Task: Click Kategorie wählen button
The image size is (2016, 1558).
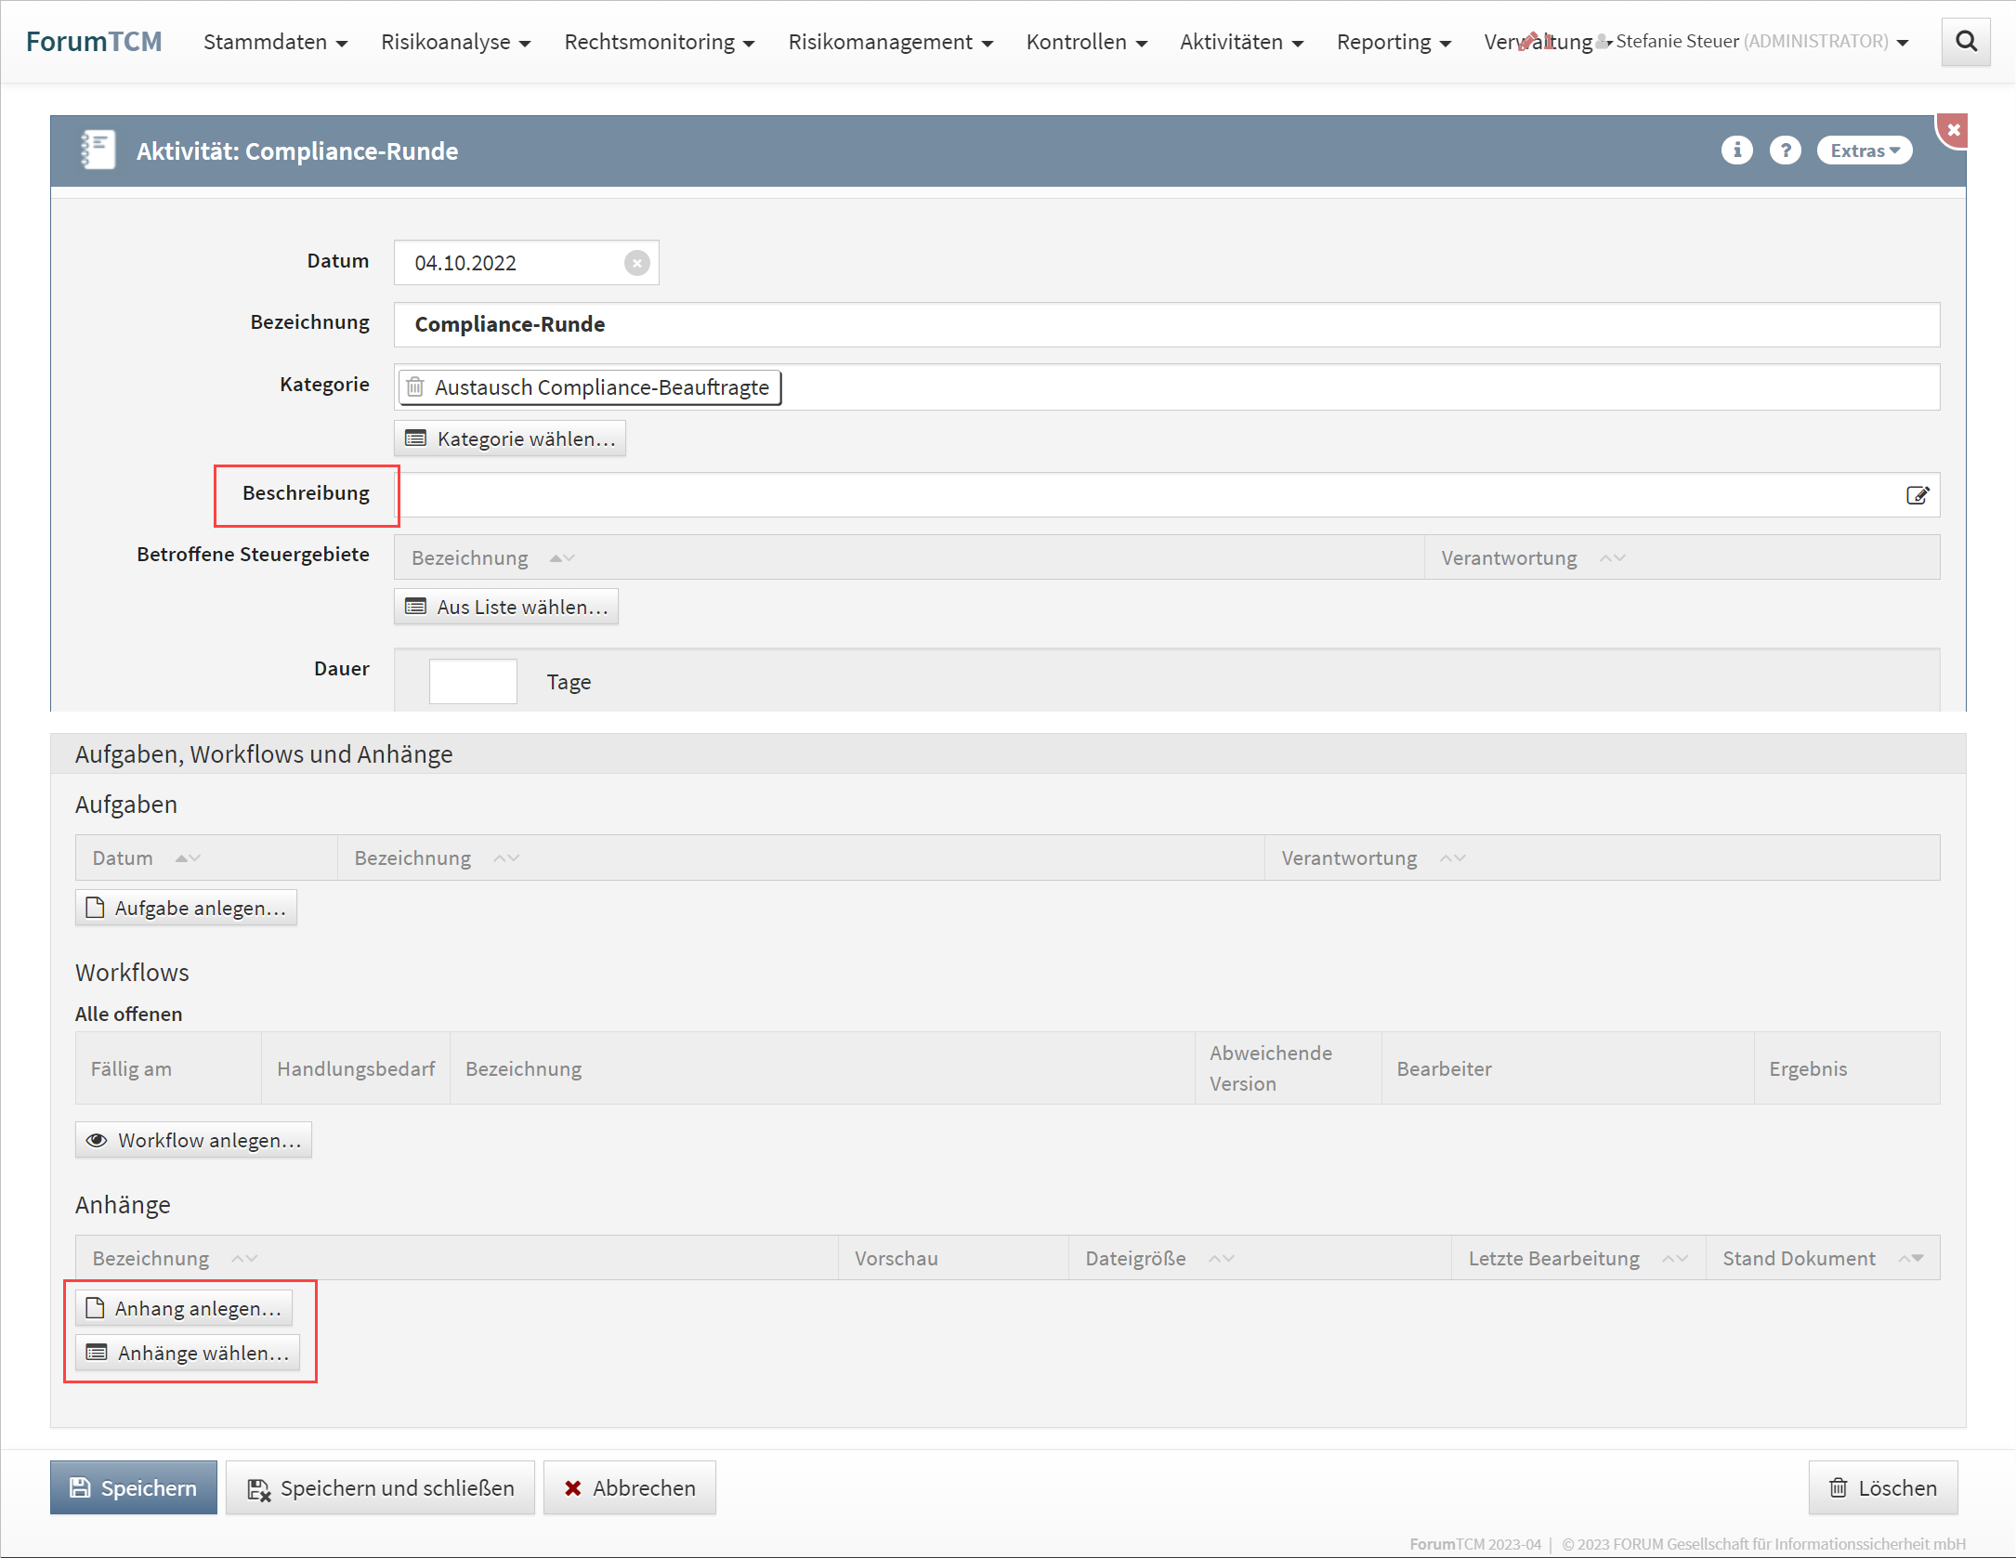Action: [x=510, y=439]
